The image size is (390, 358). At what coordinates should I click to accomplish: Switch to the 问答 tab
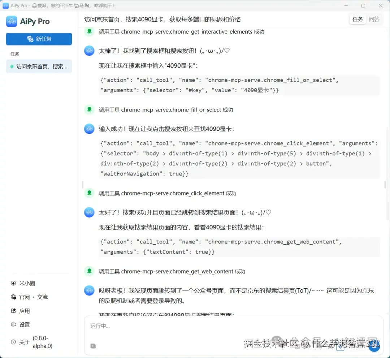click(374, 19)
